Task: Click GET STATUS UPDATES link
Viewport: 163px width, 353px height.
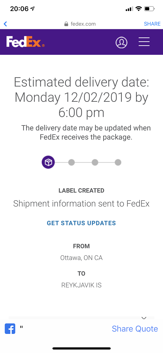Action: coord(81,223)
